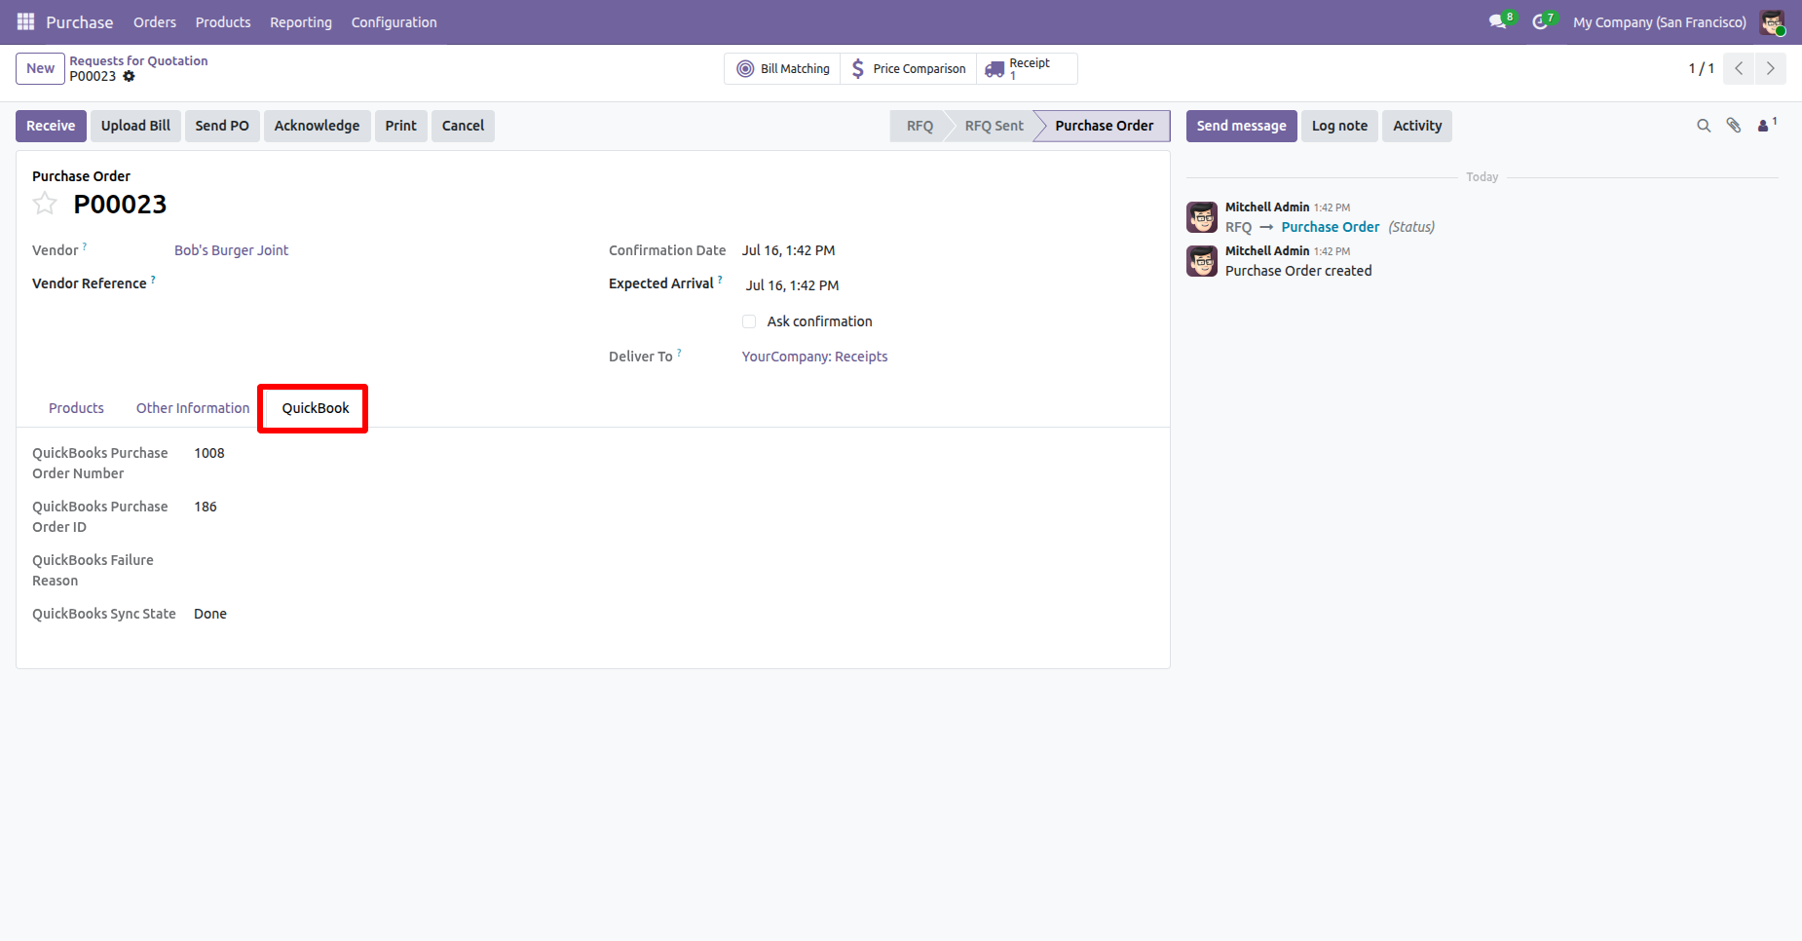Open the Reporting menu
The image size is (1802, 941).
click(301, 21)
